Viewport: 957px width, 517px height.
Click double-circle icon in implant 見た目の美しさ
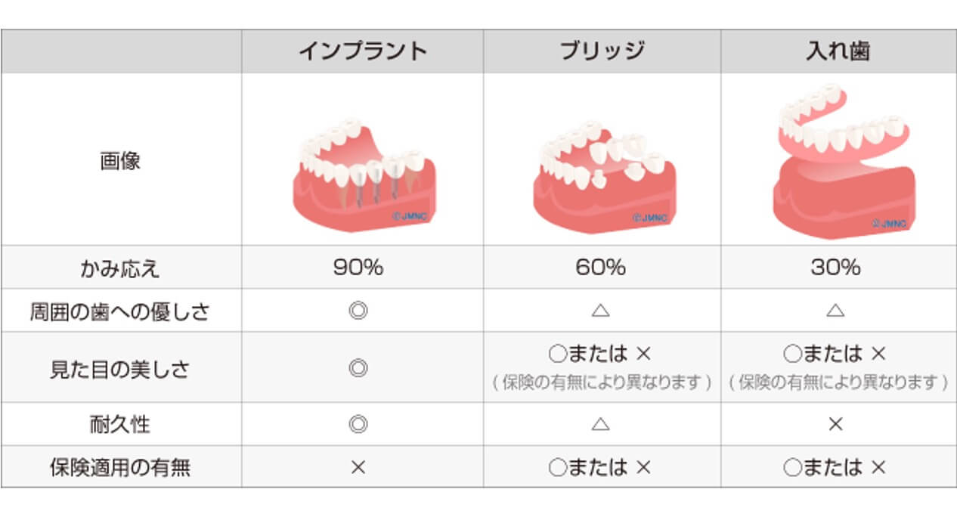pyautogui.click(x=358, y=368)
